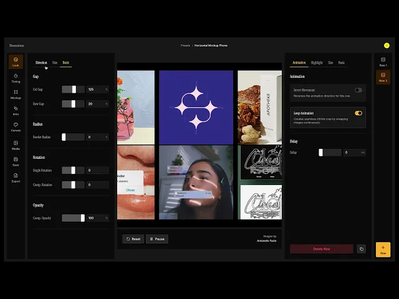
Task: Open the Save section in sidebar
Action: point(16,161)
